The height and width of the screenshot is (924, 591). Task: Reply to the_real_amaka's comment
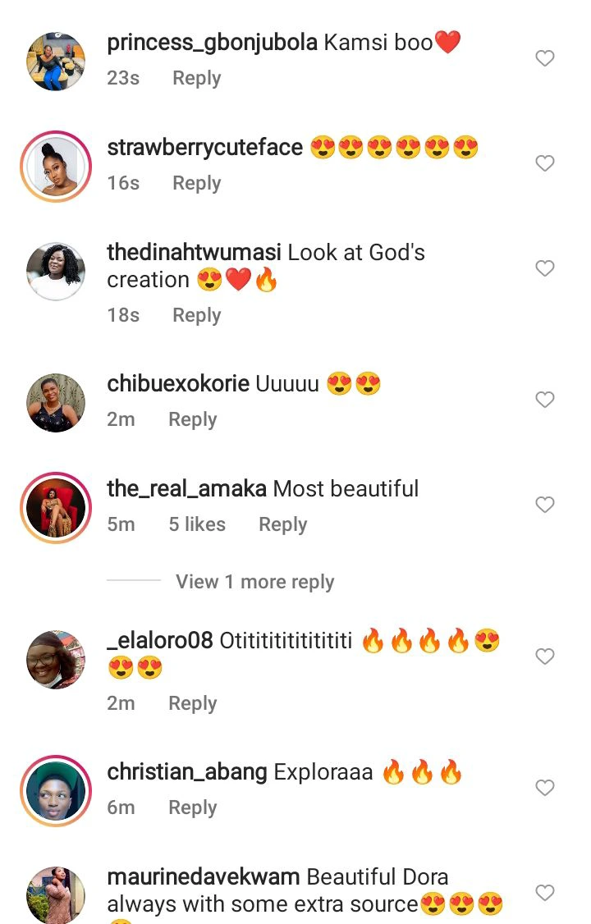[282, 524]
